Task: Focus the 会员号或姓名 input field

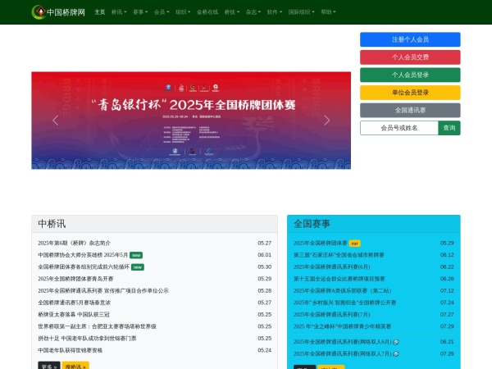Action: [399, 128]
